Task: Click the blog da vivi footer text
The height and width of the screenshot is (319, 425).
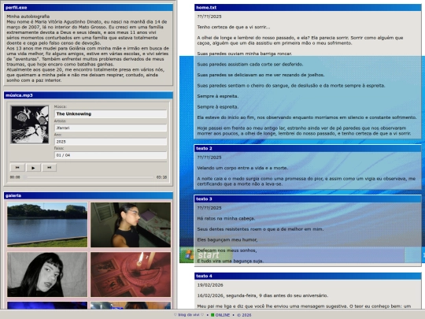Action: tap(189, 315)
